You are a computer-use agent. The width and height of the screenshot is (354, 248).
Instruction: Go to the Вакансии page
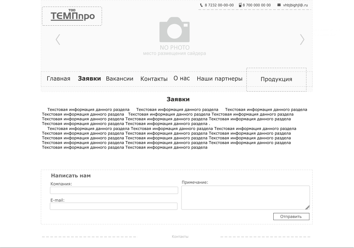point(119,79)
